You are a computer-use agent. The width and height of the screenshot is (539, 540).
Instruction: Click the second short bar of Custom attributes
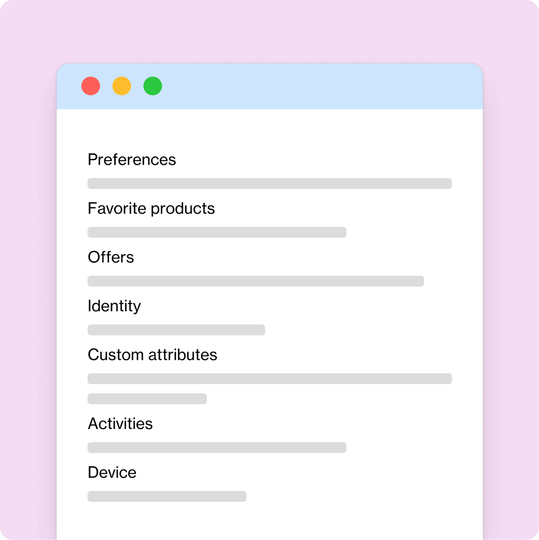pyautogui.click(x=147, y=399)
